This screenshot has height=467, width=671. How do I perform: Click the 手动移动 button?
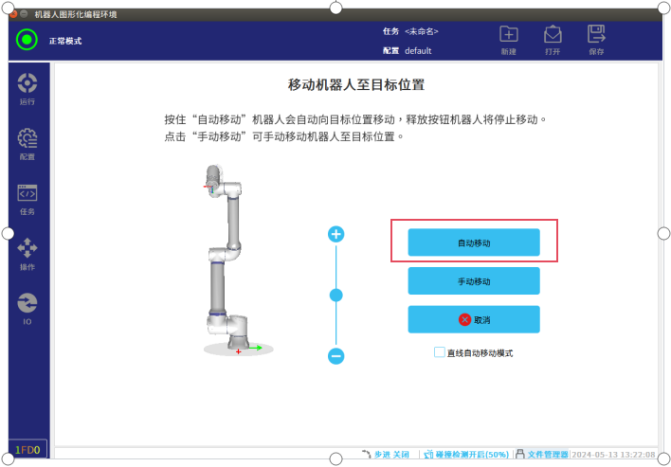point(474,281)
